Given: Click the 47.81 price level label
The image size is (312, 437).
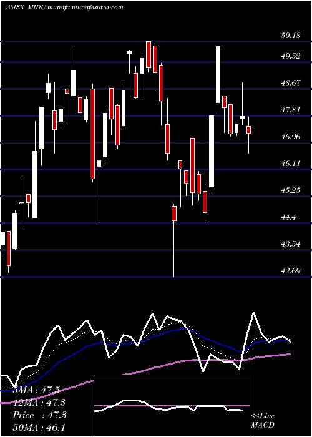Looking at the screenshot, I should coord(291,109).
